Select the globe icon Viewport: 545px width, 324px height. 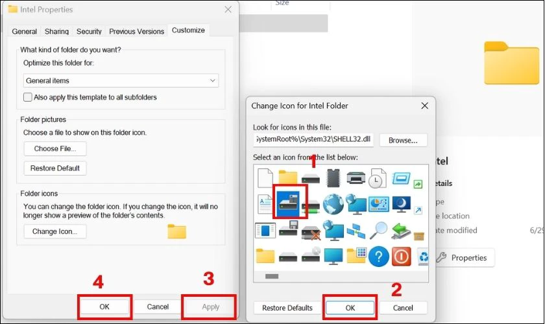point(333,204)
